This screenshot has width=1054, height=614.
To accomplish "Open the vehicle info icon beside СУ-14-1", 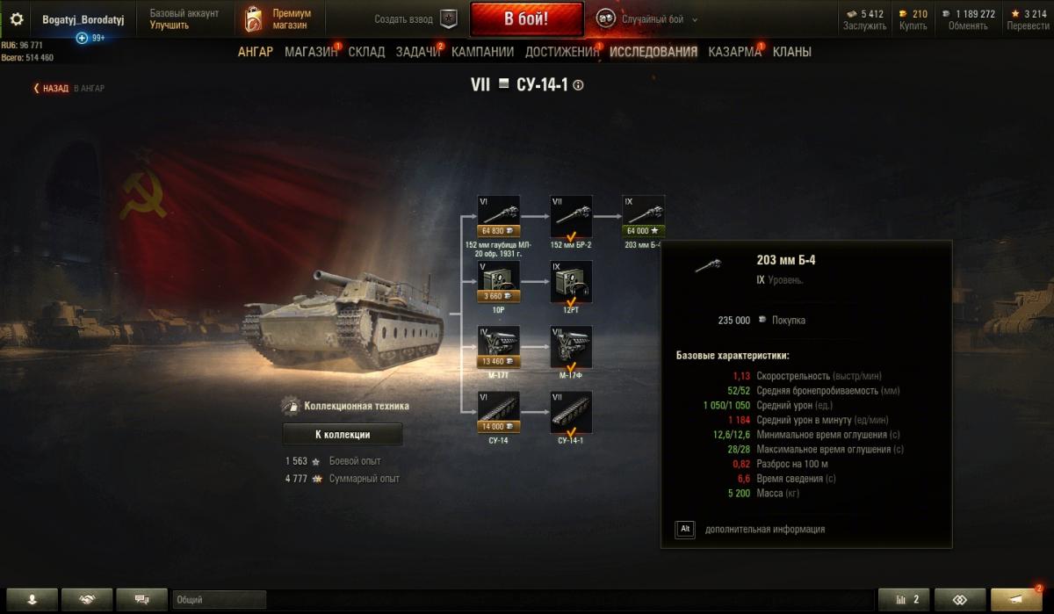I will (x=578, y=85).
